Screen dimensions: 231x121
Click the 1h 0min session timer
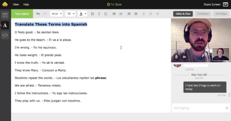point(115,4)
